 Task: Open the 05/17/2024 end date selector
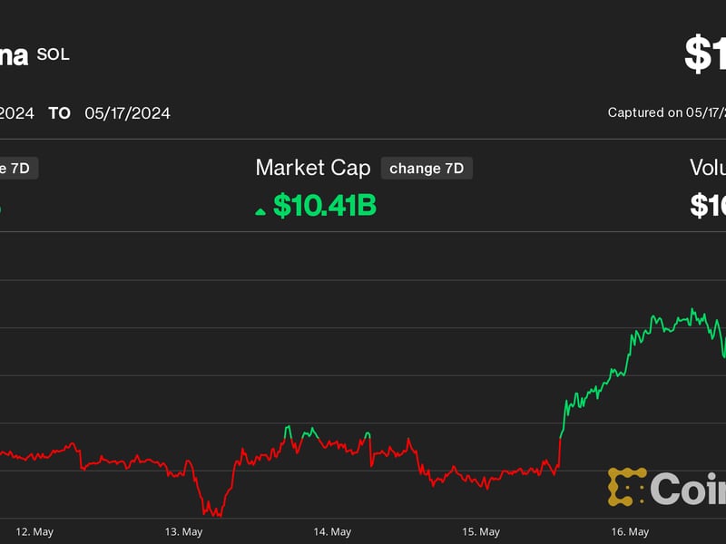click(127, 112)
